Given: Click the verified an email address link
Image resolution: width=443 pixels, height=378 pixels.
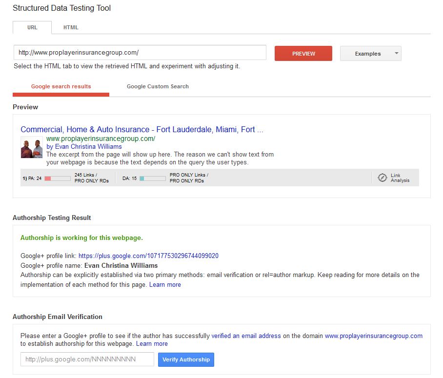Looking at the screenshot, I should (x=246, y=336).
